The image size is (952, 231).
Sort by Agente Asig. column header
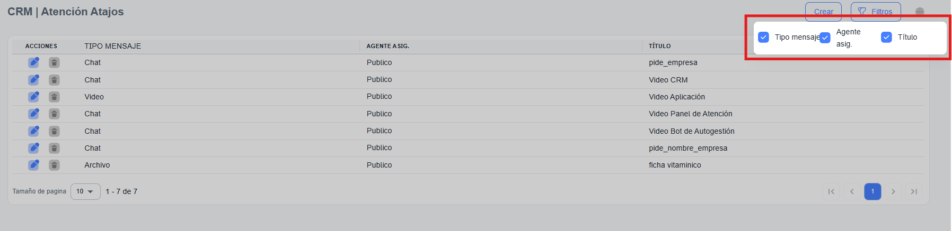388,46
